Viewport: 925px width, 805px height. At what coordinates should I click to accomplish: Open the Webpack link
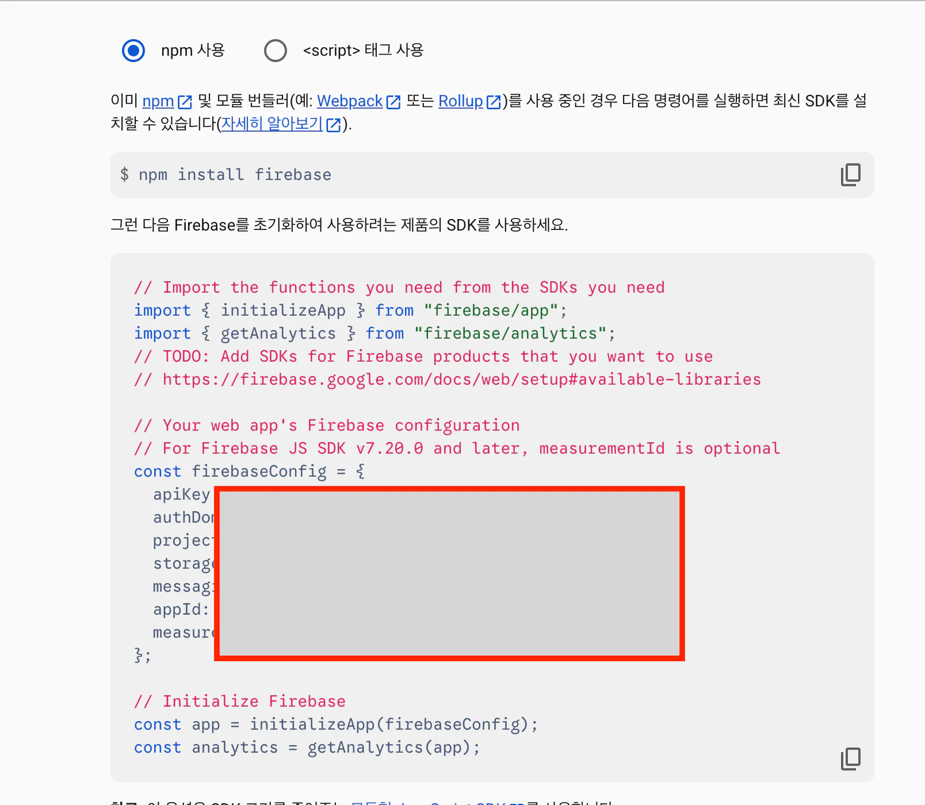coord(350,101)
